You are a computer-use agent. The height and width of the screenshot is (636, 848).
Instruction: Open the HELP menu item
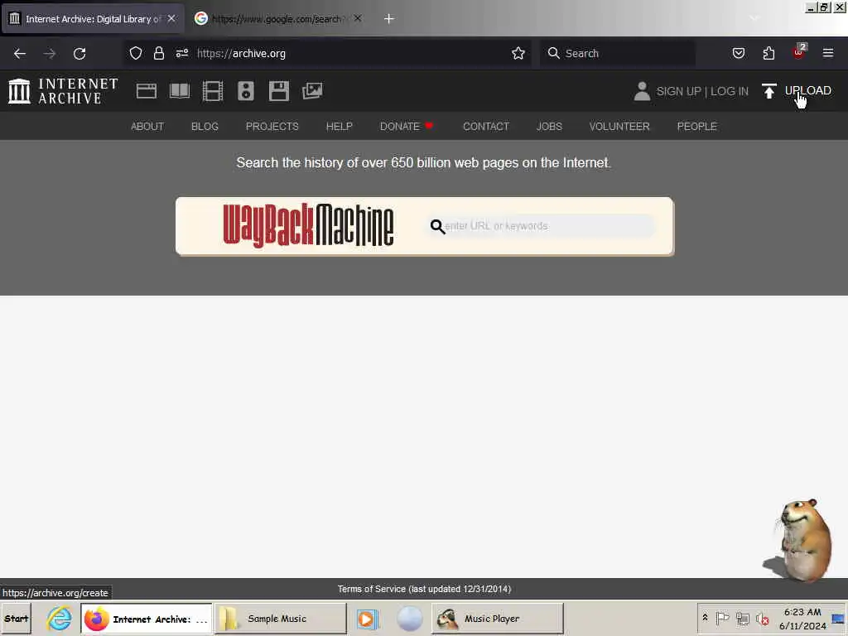tap(339, 126)
